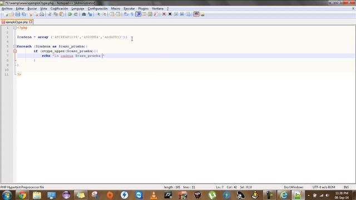Open Find dialog with the binoculars icon
Screen dimensions: 356x200
tap(84, 14)
